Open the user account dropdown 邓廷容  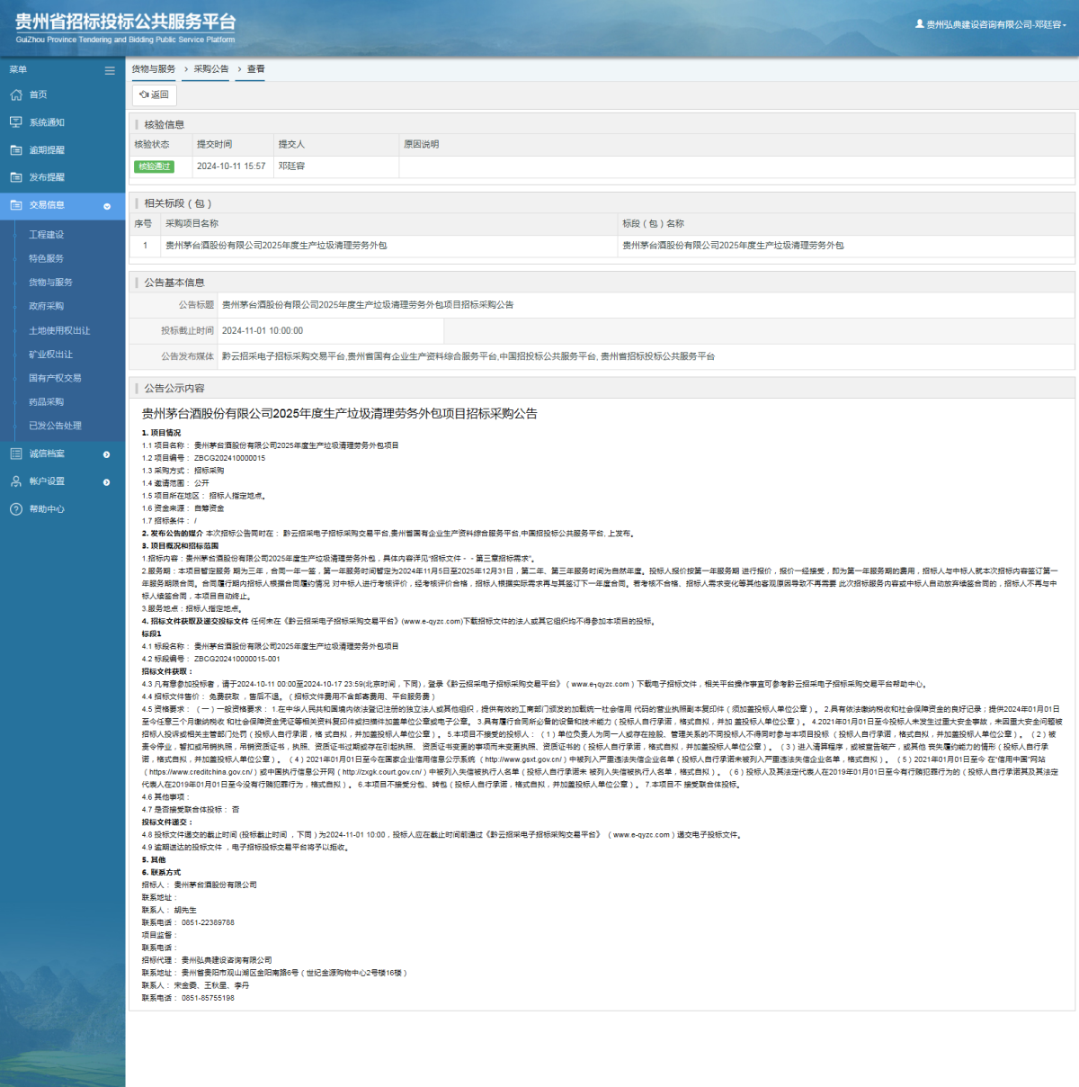tap(991, 24)
